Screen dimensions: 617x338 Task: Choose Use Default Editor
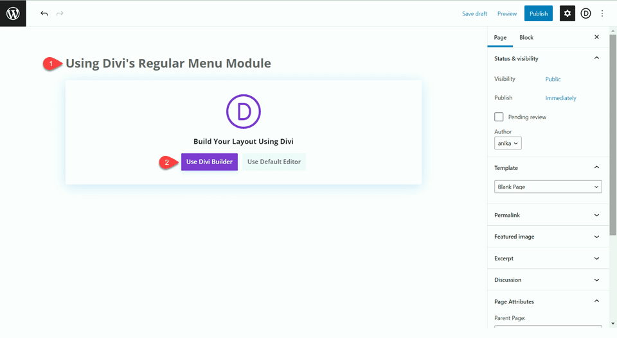[274, 162]
